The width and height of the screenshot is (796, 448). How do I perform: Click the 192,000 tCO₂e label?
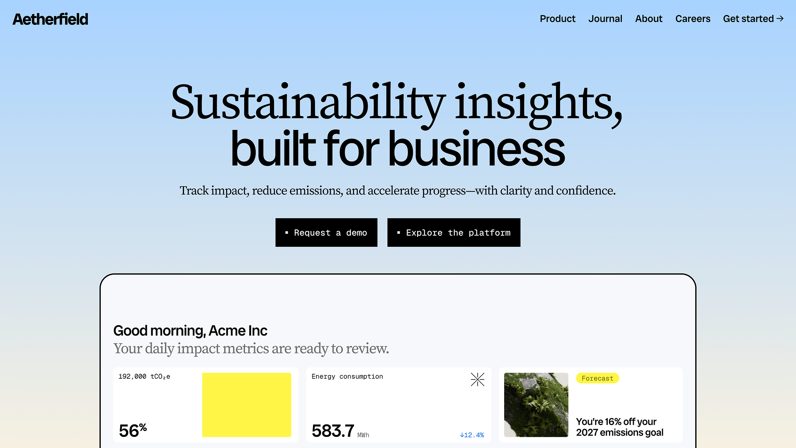(144, 376)
